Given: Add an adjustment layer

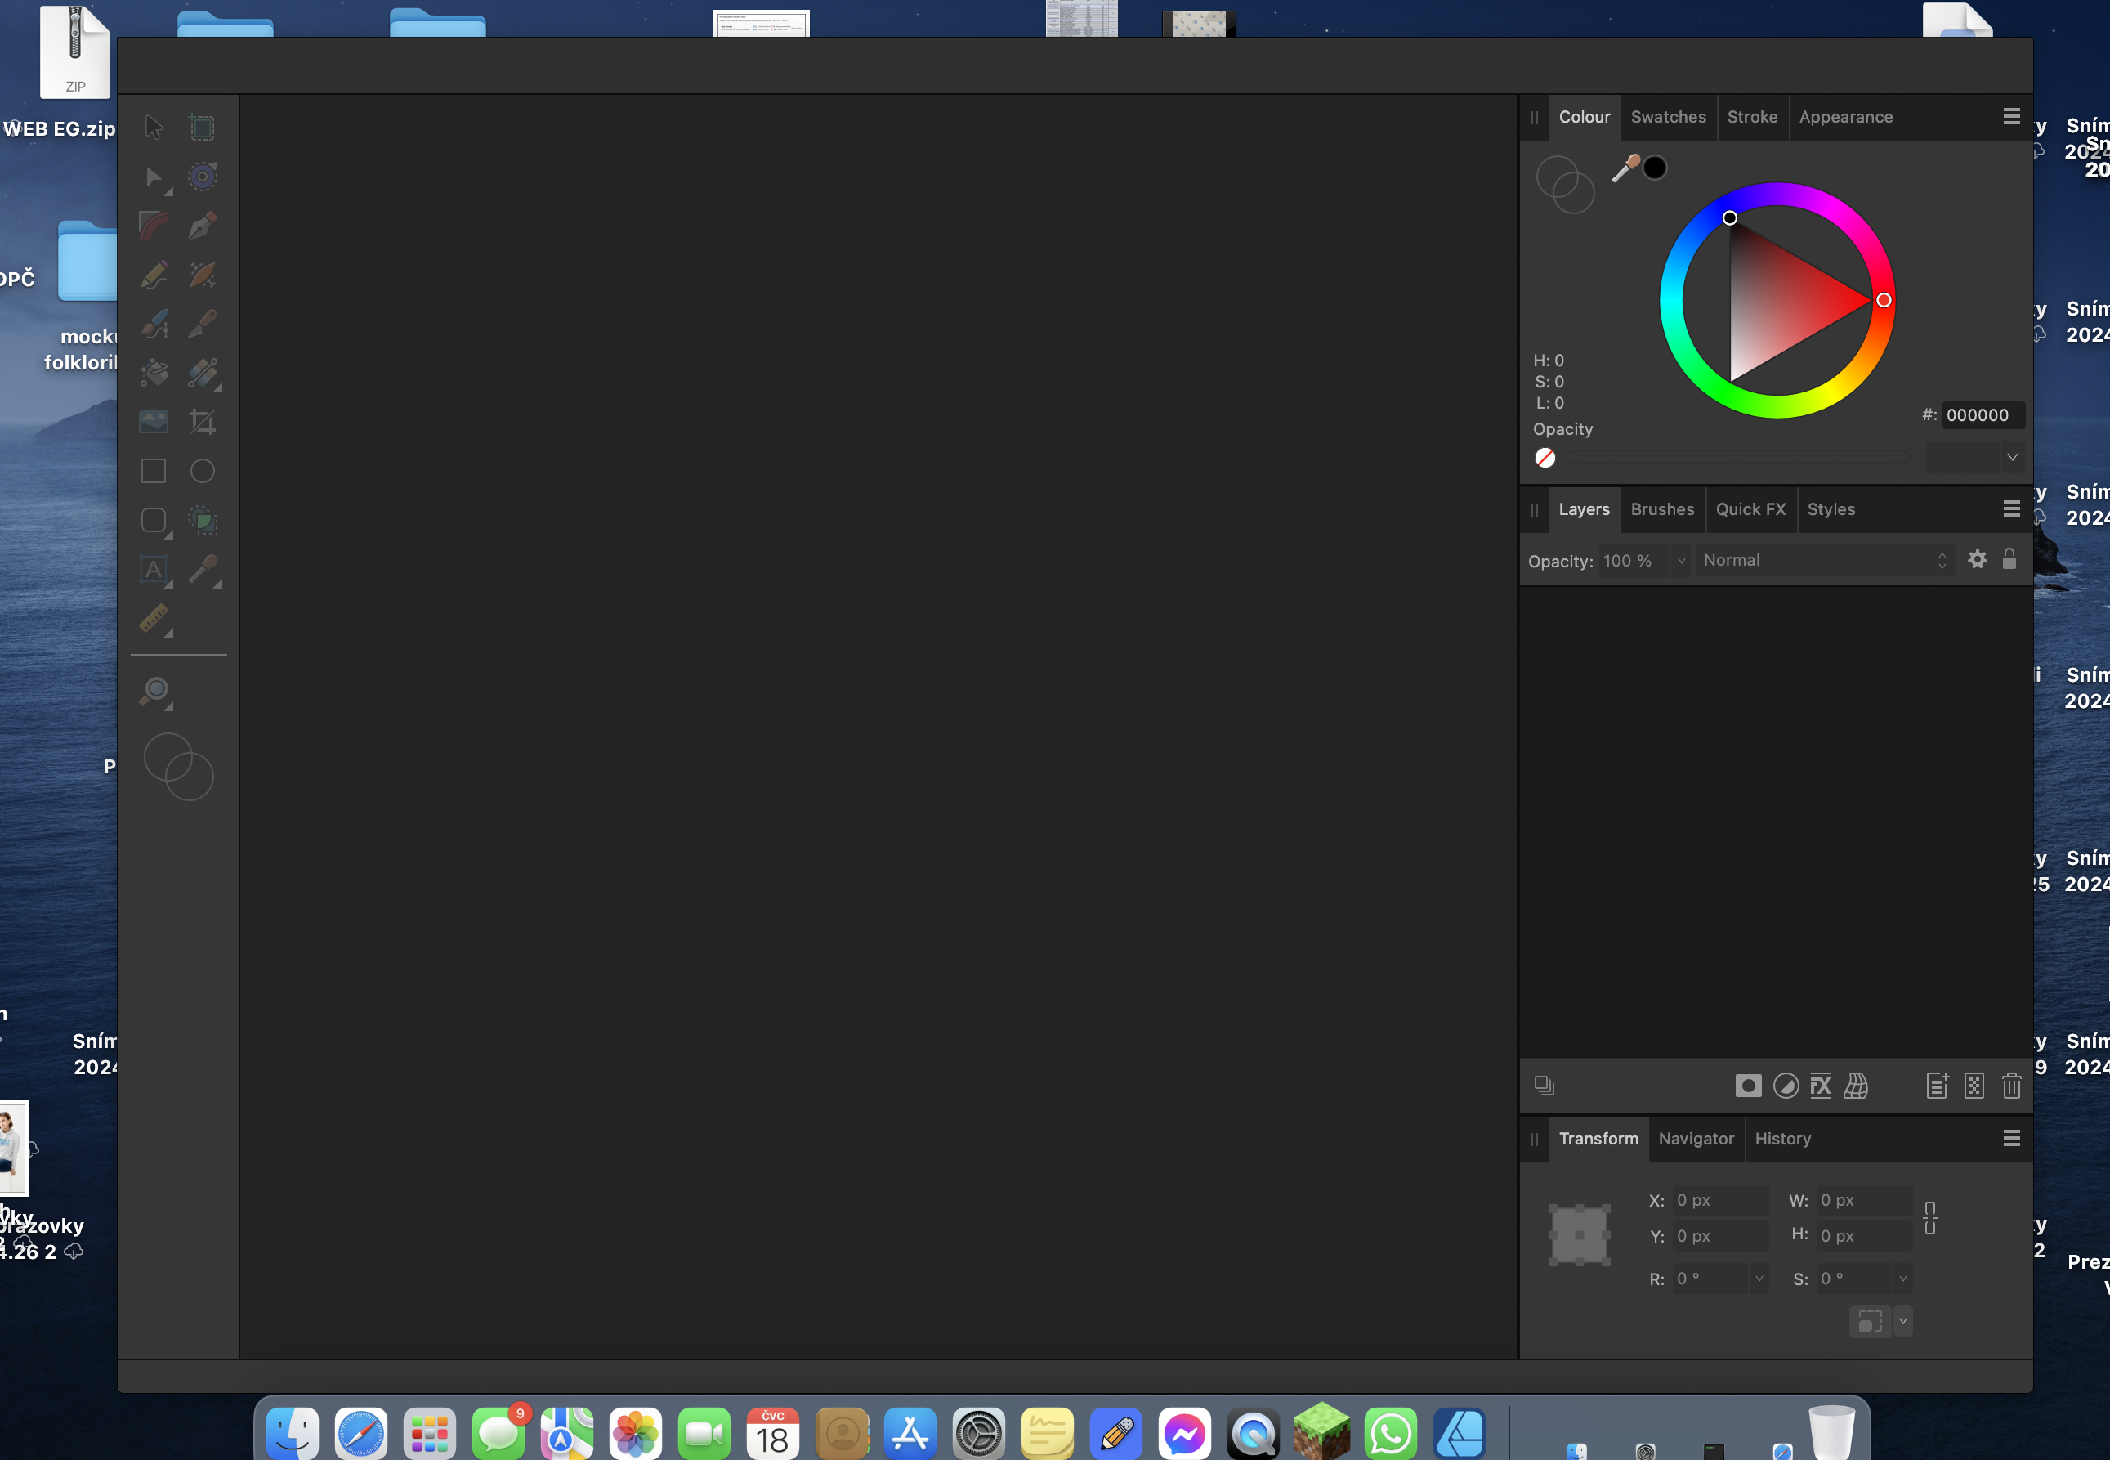Looking at the screenshot, I should pyautogui.click(x=1786, y=1086).
